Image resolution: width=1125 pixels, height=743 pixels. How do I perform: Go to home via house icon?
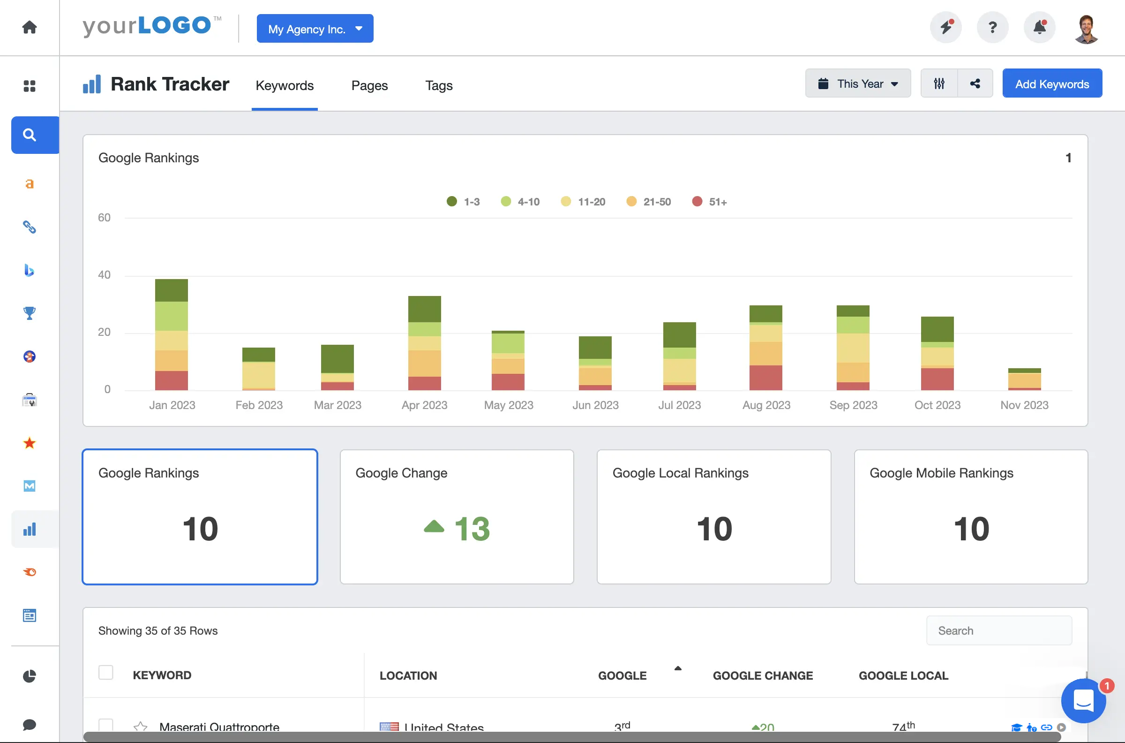[x=30, y=27]
